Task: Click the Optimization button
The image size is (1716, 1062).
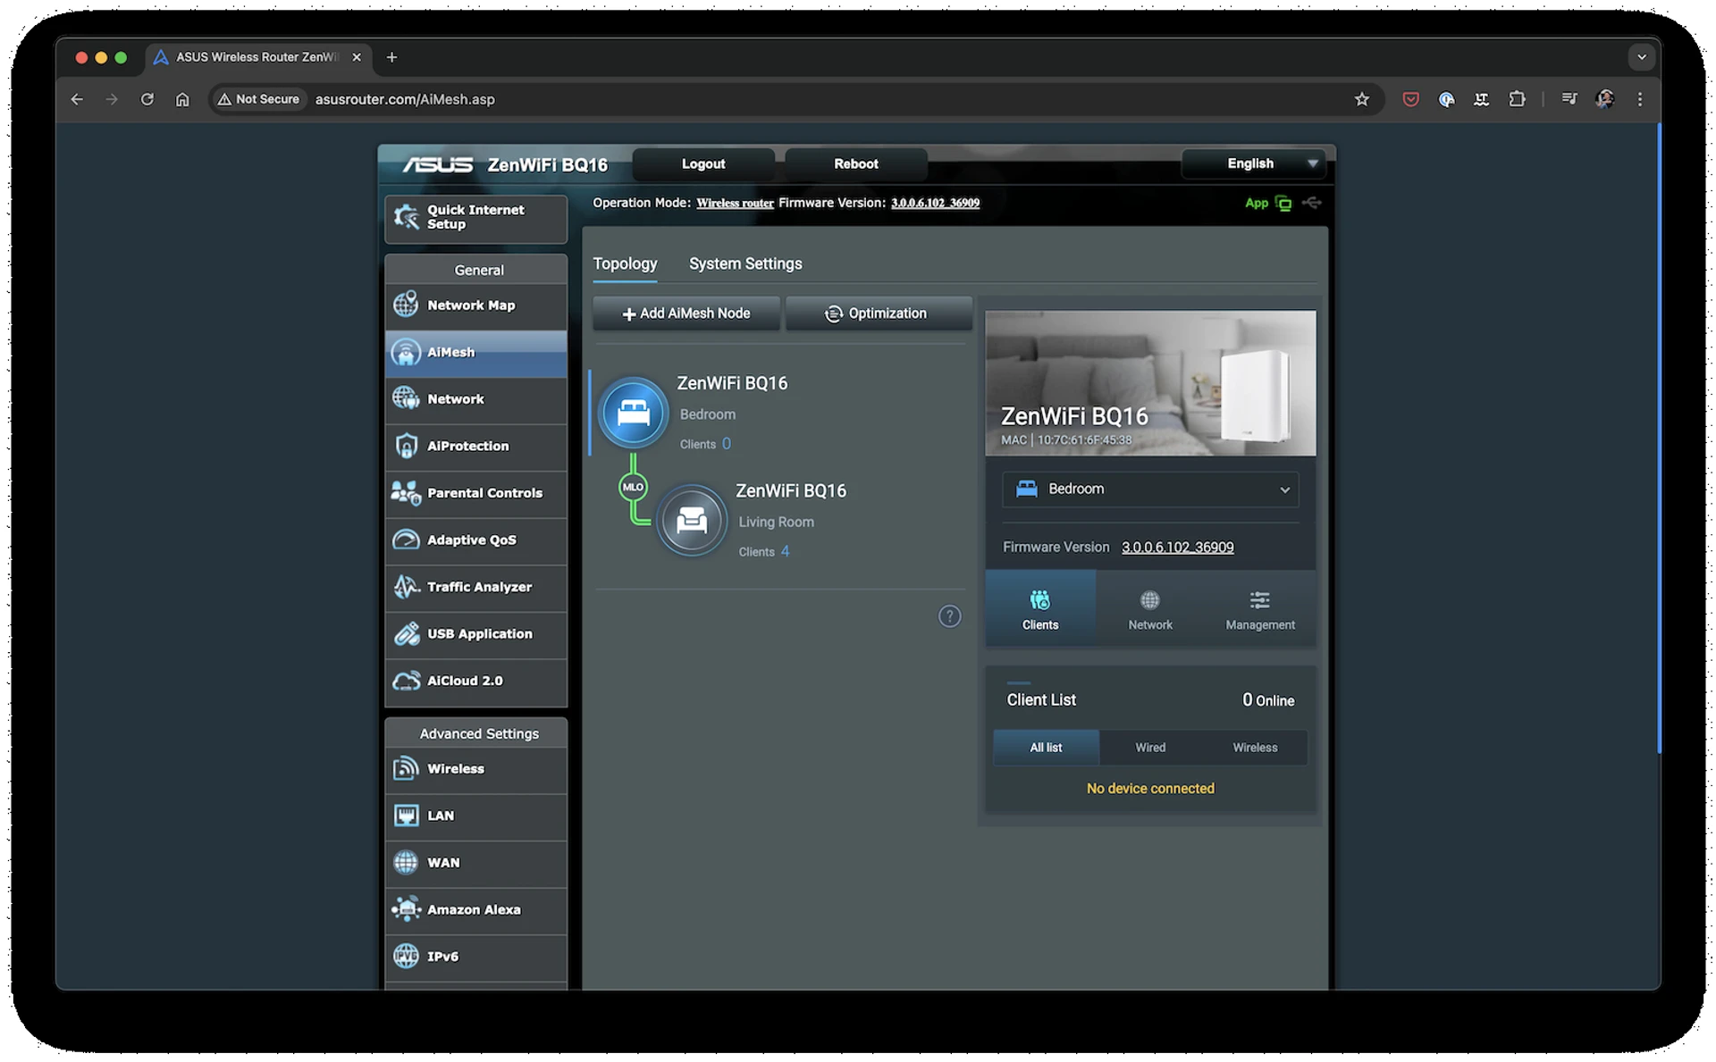Action: pos(878,314)
